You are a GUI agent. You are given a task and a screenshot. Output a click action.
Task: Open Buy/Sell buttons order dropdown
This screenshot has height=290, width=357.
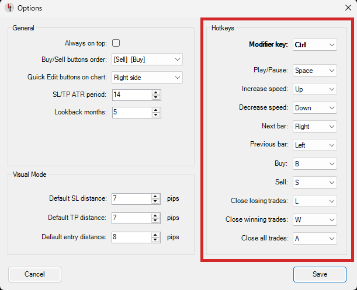[147, 60]
